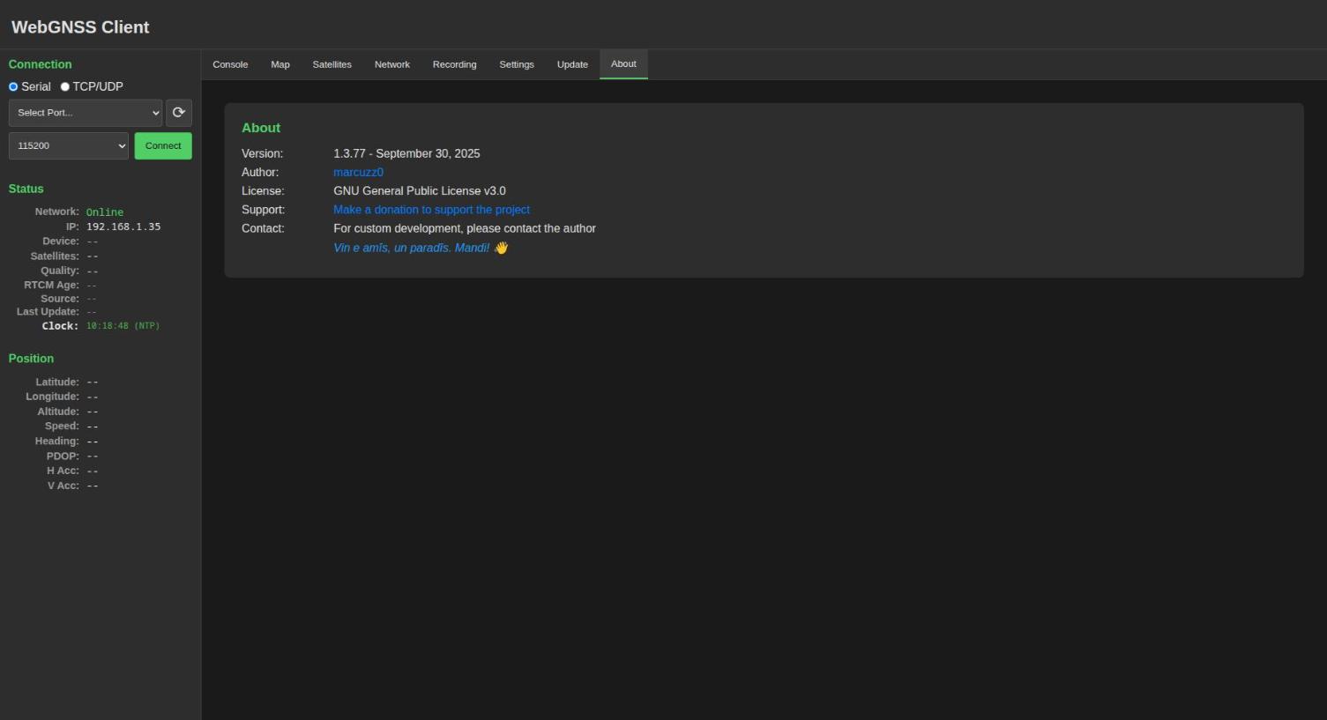Select the About tab

click(x=623, y=64)
